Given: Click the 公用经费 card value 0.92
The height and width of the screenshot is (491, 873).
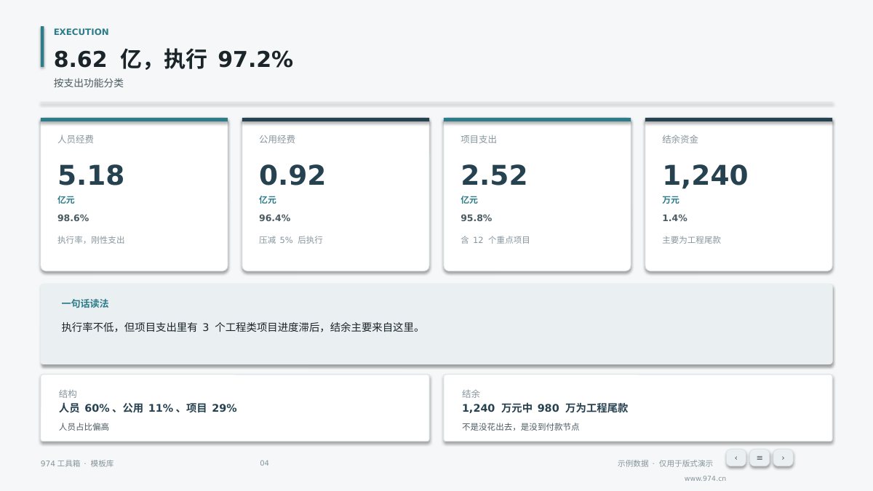Looking at the screenshot, I should 292,175.
